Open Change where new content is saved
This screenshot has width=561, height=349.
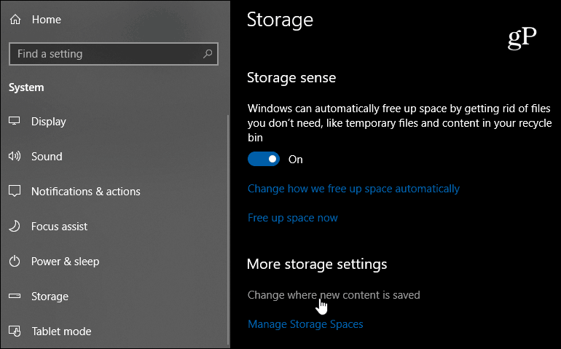(334, 295)
